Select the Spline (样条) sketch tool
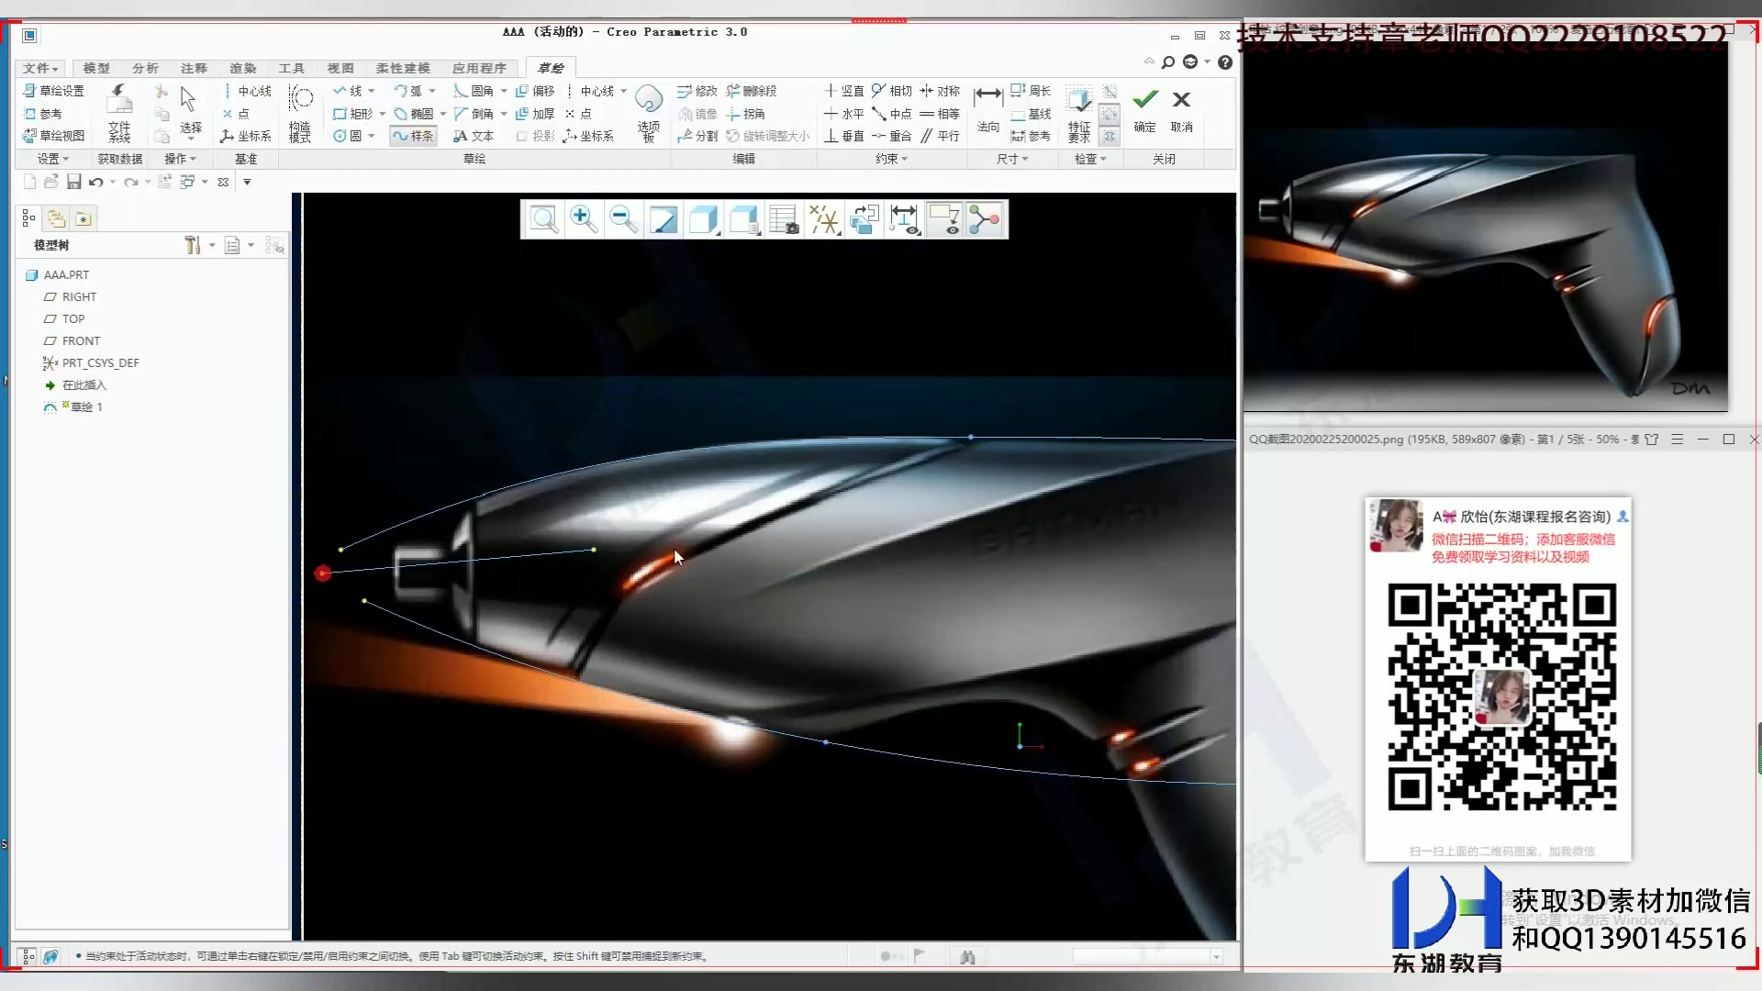 point(412,136)
